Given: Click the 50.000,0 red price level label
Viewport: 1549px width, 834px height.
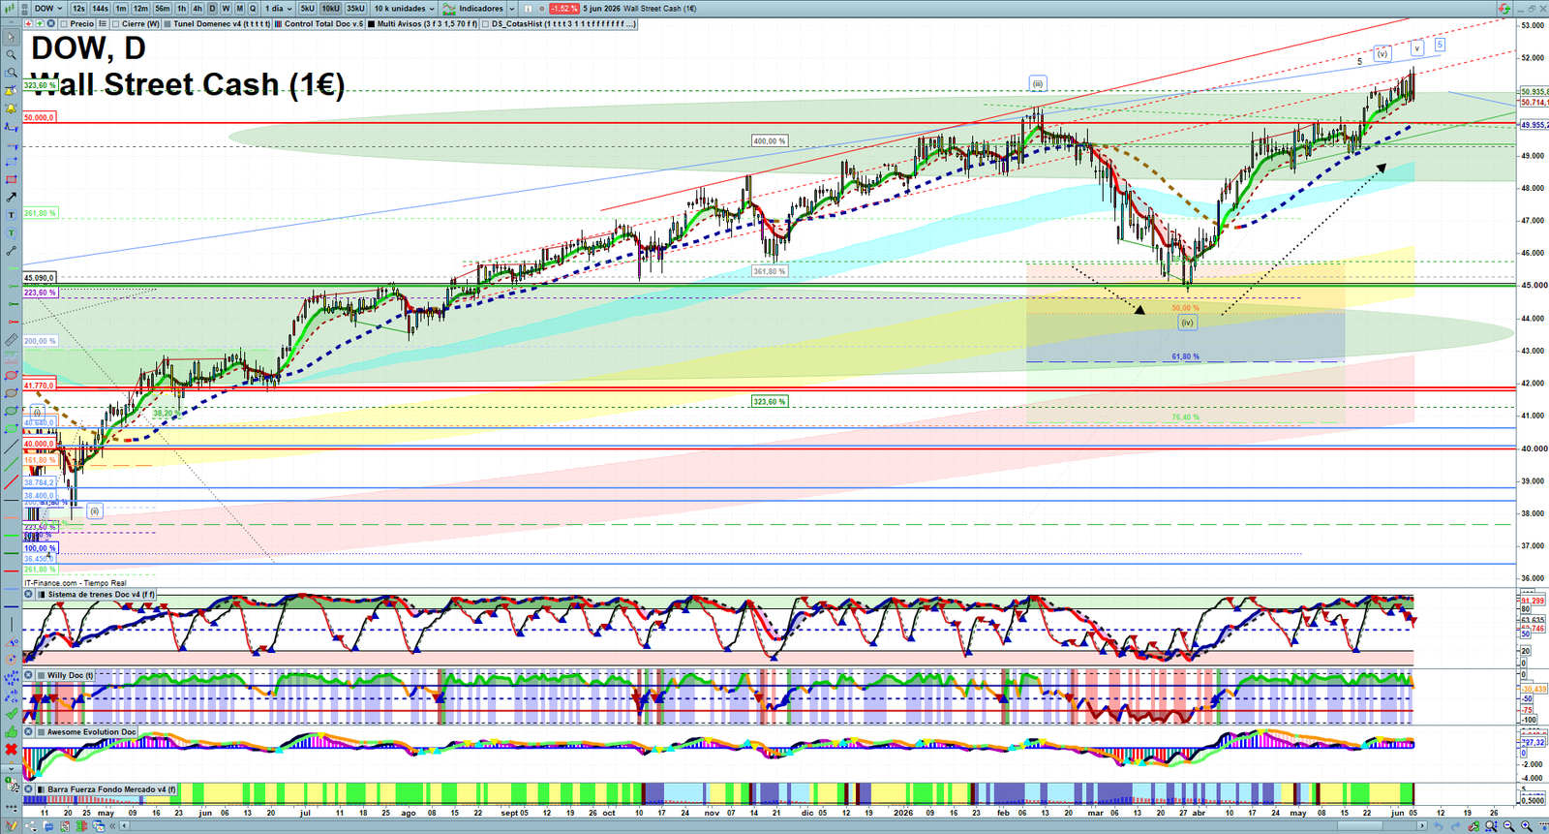Looking at the screenshot, I should [x=40, y=117].
